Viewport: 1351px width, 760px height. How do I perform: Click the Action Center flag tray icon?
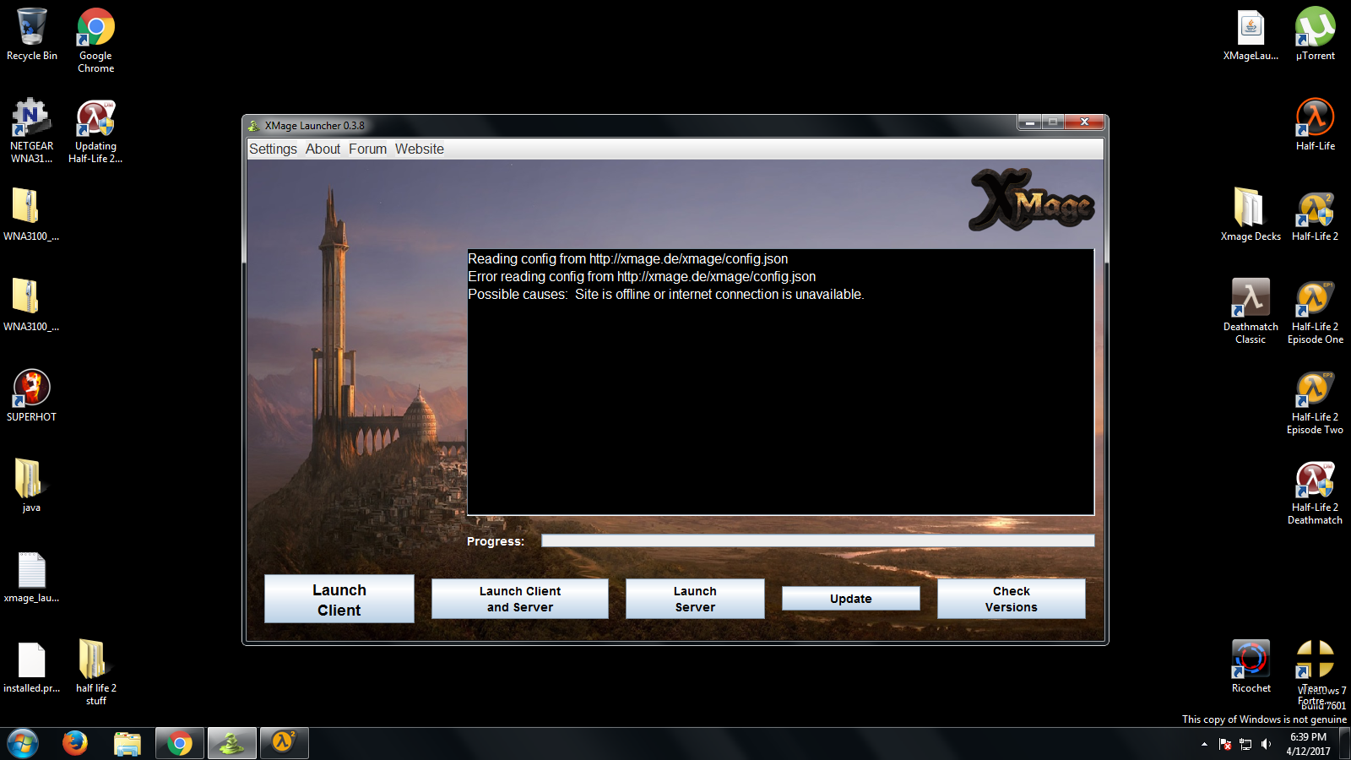(1225, 744)
